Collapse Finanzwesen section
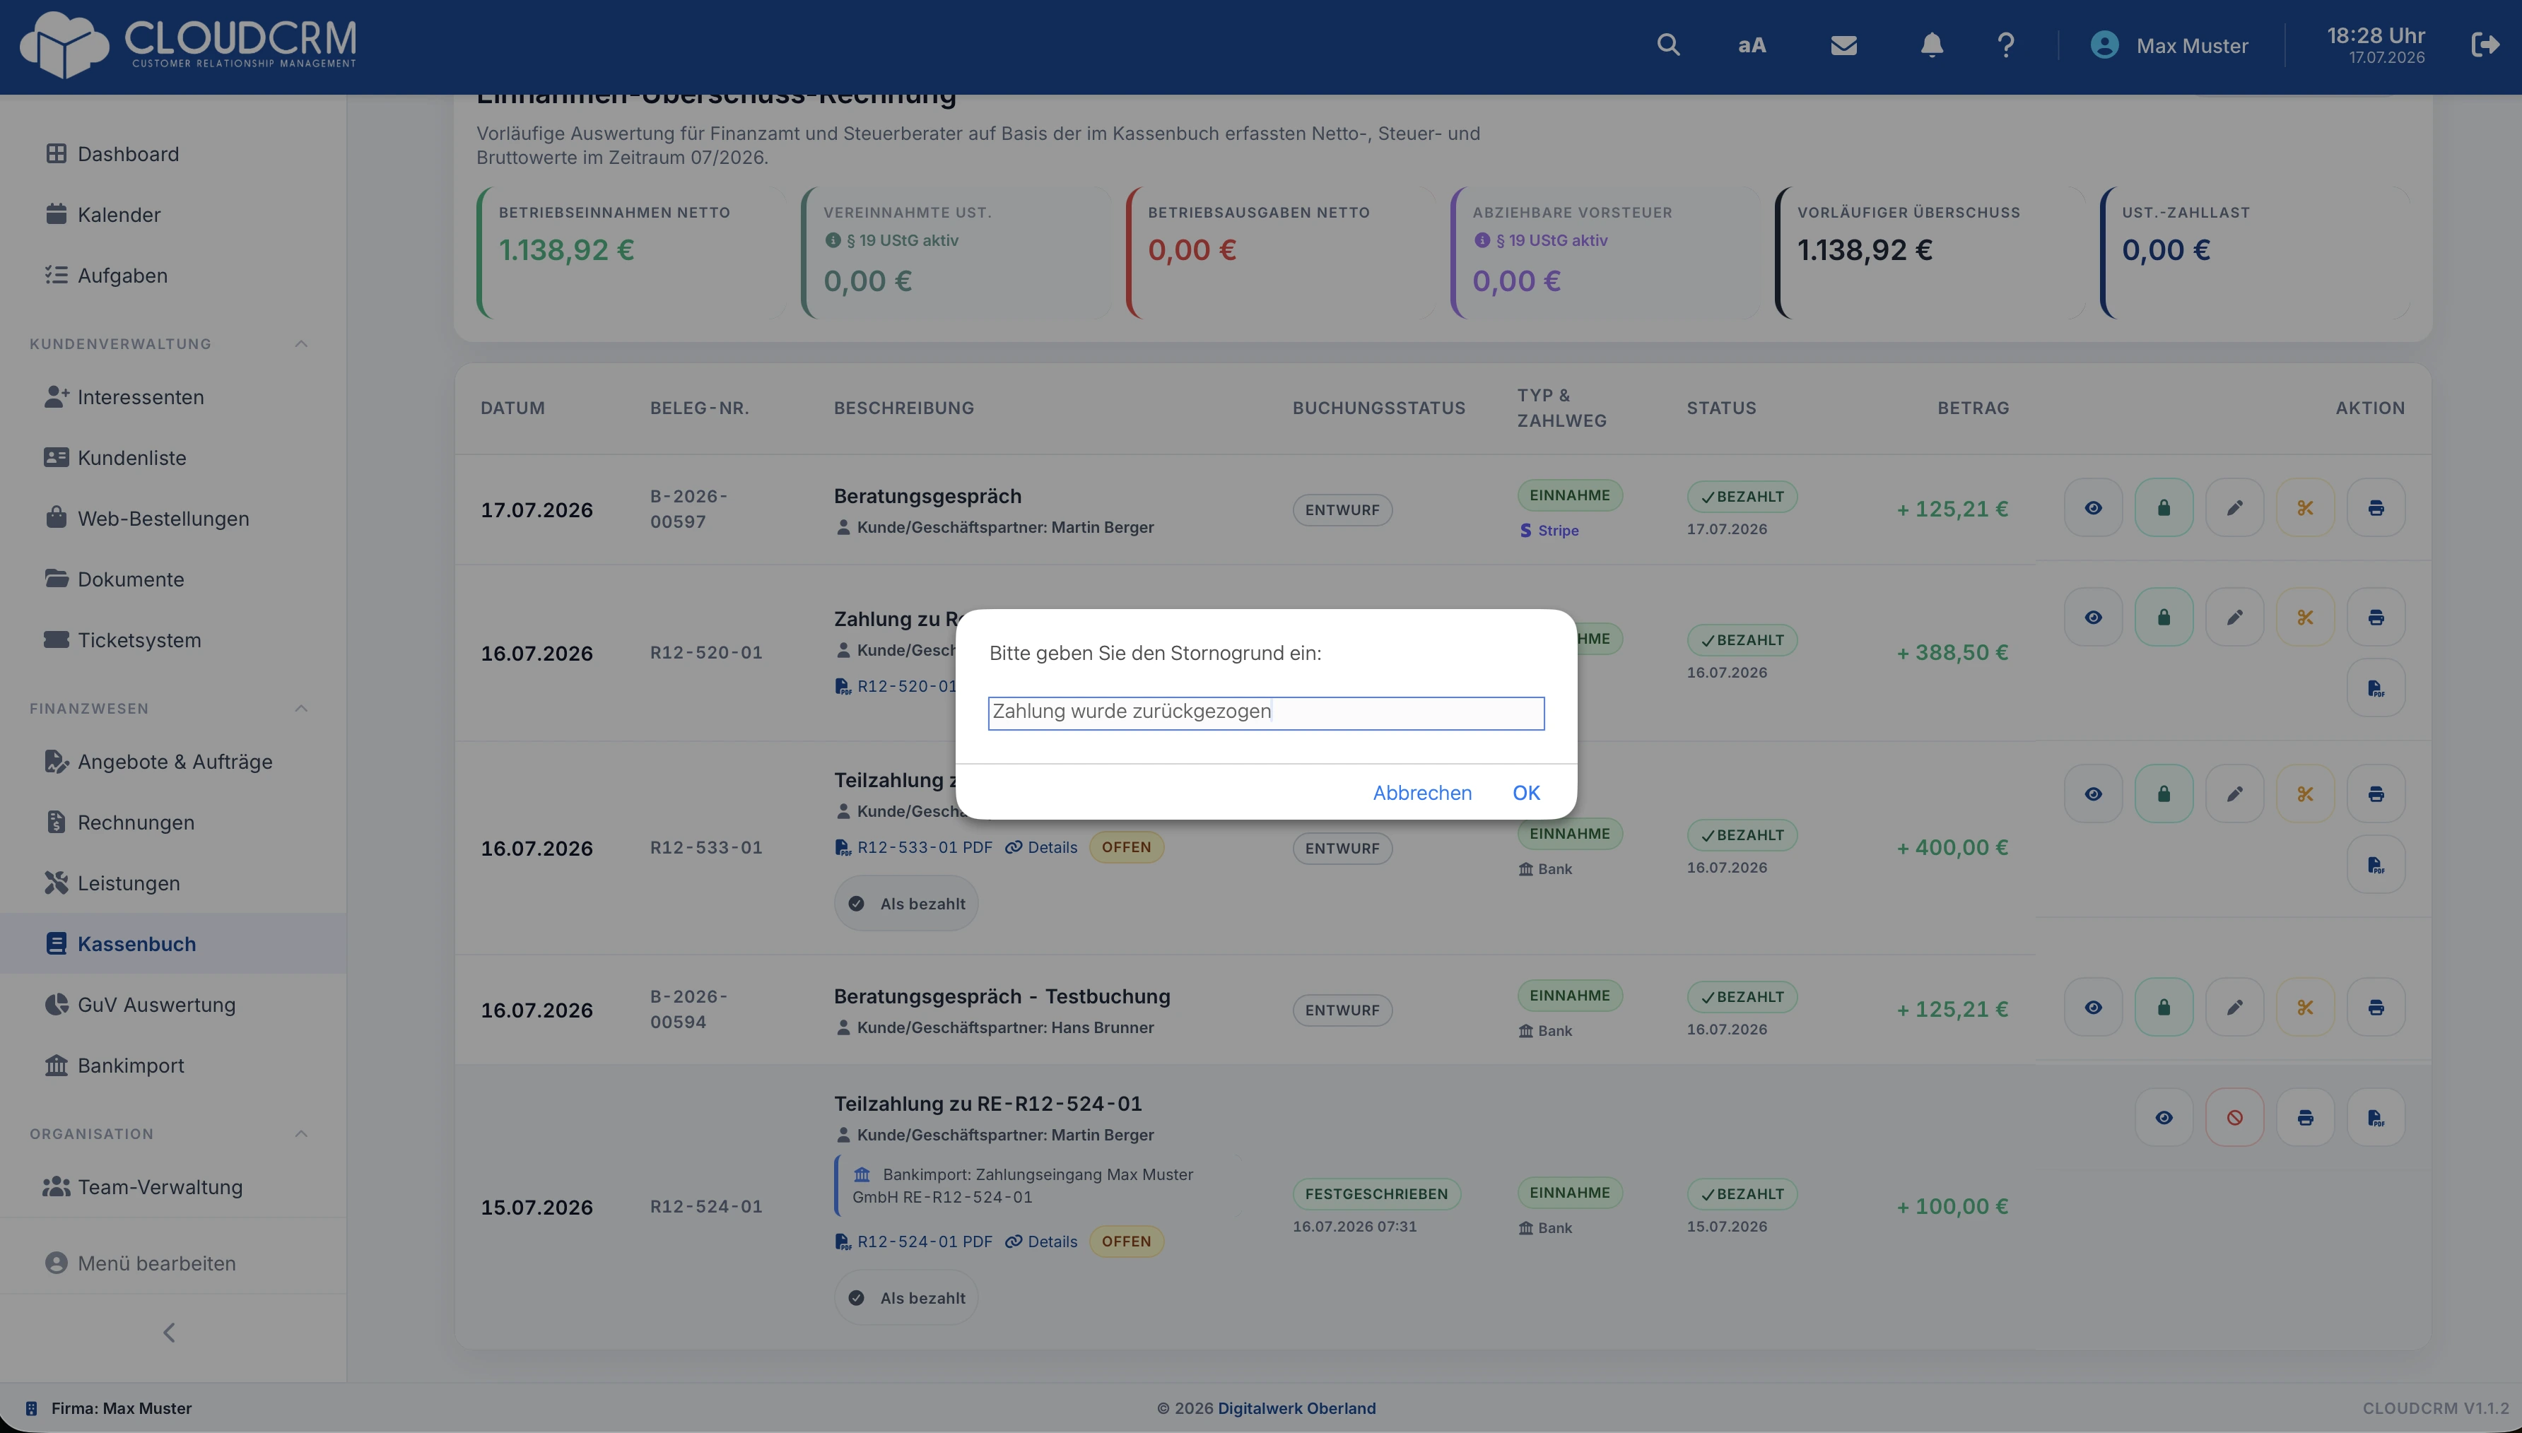Screen dimensions: 2522x1433 [301, 709]
